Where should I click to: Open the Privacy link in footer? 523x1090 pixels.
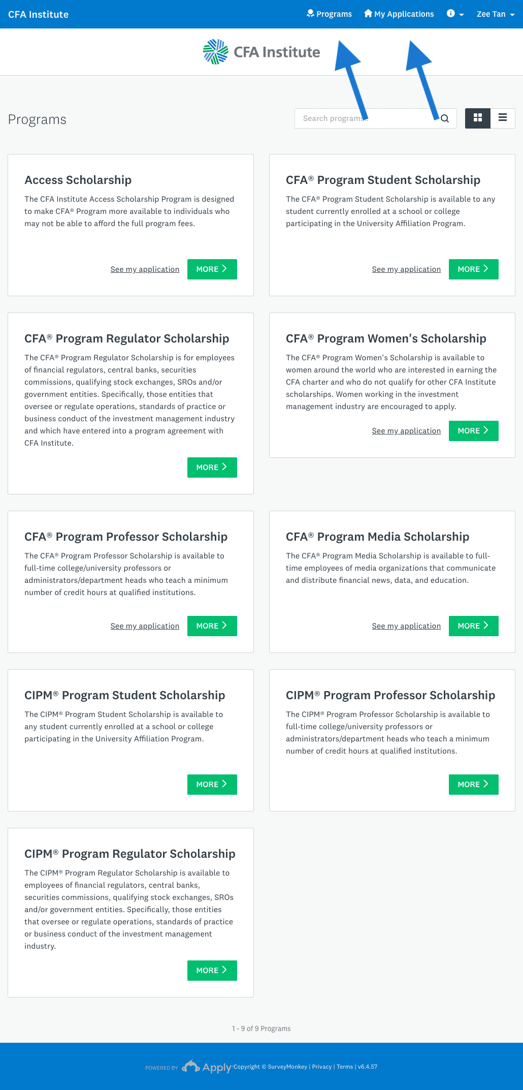point(322,1067)
